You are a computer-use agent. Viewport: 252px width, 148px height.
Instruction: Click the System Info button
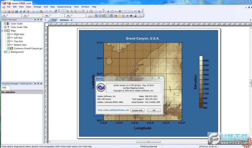(137, 111)
